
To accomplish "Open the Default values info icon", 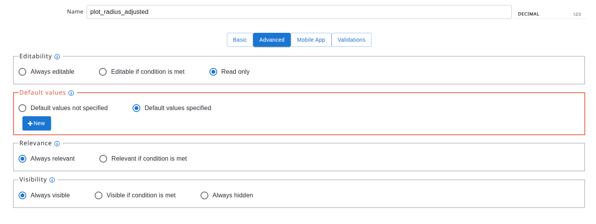I will click(x=71, y=93).
